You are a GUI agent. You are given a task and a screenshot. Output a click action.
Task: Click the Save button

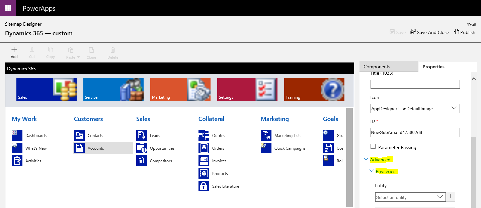tap(398, 32)
